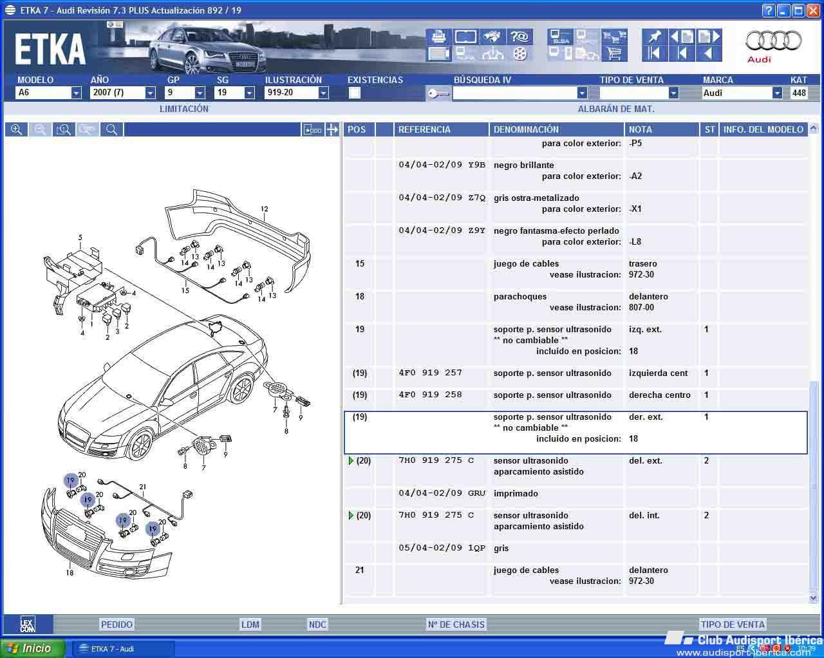Click the parts list scrollbar down arrow
Screen dimensions: 824x658
[x=814, y=598]
